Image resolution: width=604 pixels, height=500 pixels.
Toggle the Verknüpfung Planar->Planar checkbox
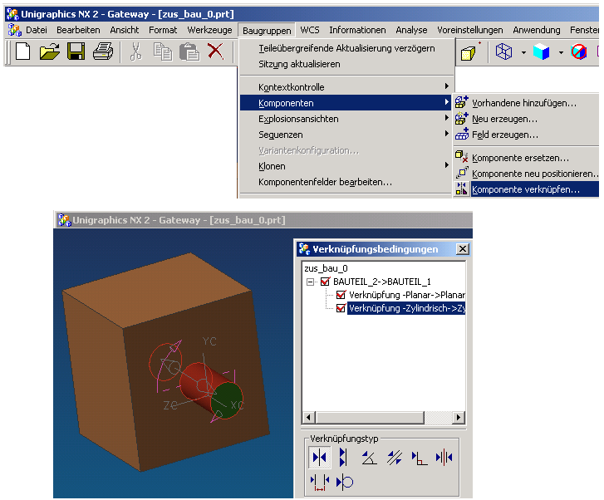coord(341,295)
